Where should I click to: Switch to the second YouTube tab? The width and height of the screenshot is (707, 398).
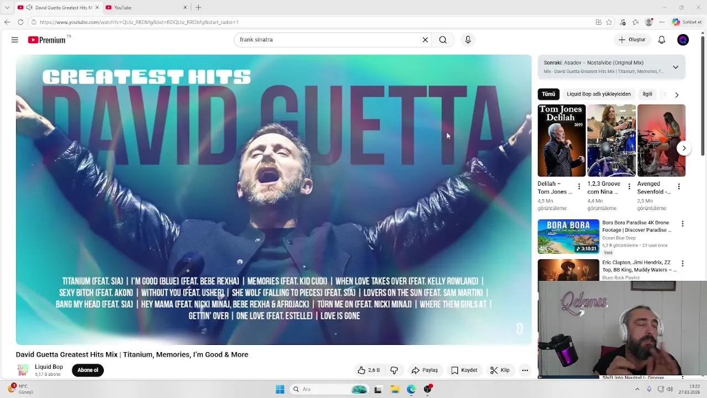[146, 7]
